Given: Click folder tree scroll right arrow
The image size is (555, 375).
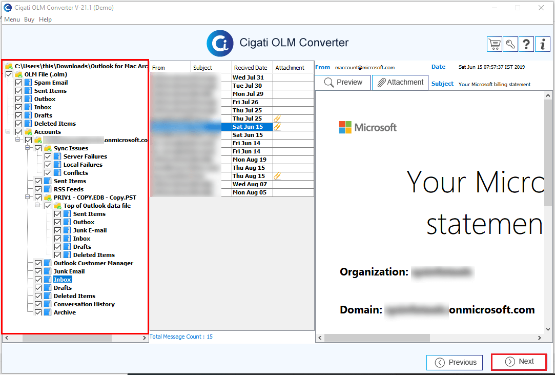Looking at the screenshot, I should pyautogui.click(x=144, y=338).
